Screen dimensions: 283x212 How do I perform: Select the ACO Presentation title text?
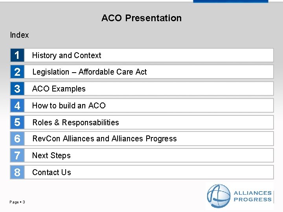pyautogui.click(x=141, y=18)
